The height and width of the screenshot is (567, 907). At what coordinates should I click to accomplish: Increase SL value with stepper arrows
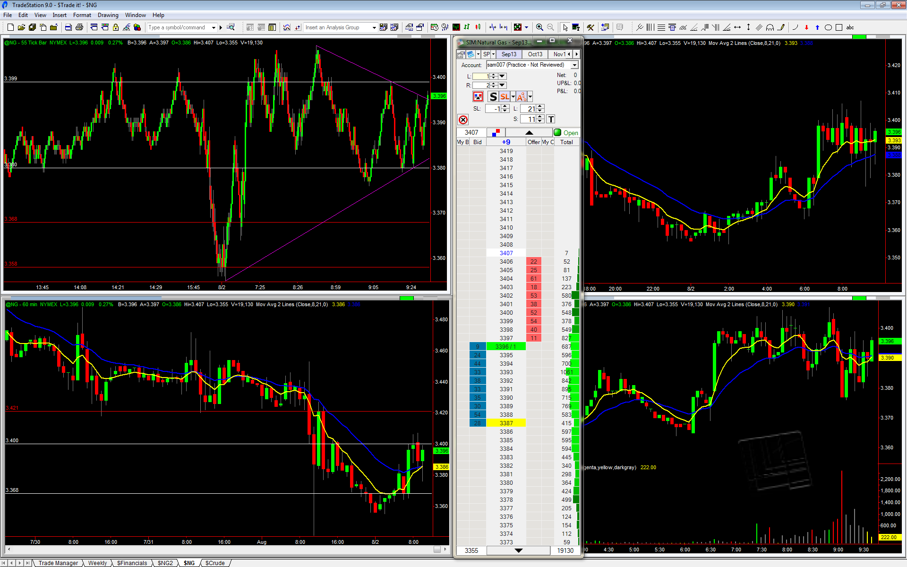pos(505,106)
